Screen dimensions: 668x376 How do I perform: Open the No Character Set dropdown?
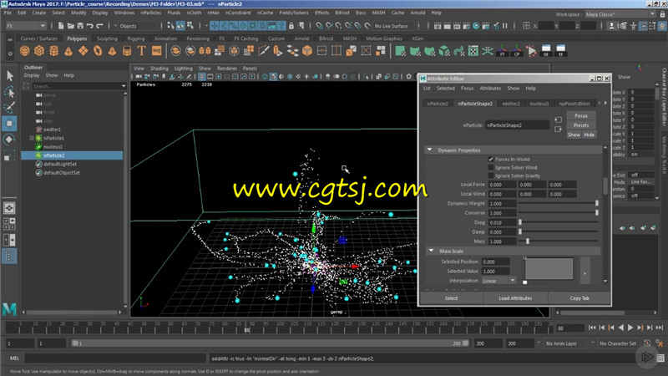pos(618,343)
